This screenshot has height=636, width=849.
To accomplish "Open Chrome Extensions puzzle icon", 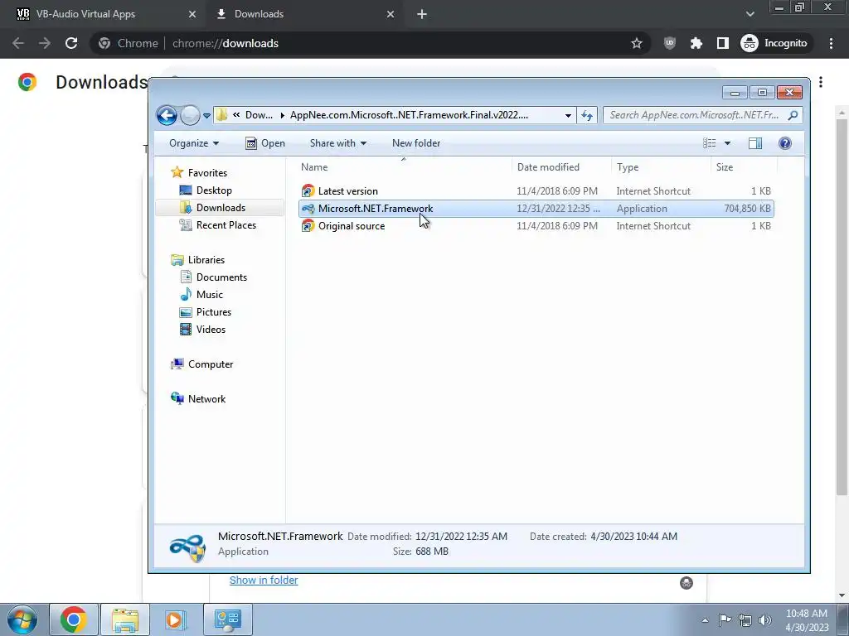I will click(696, 43).
